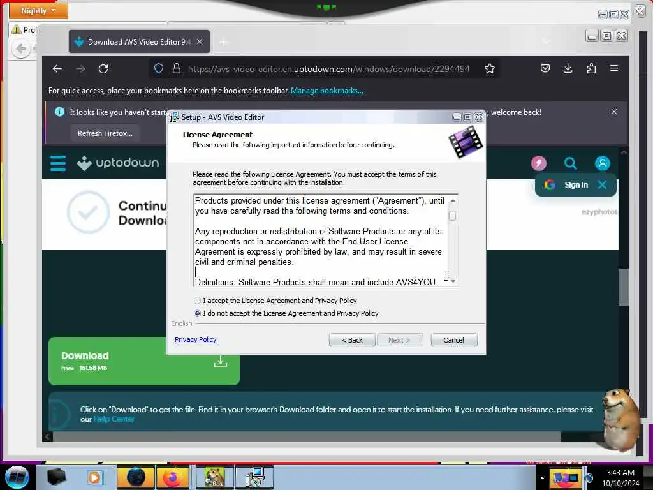
Task: Click the page vertical scrollbar thumb
Action: point(623,288)
